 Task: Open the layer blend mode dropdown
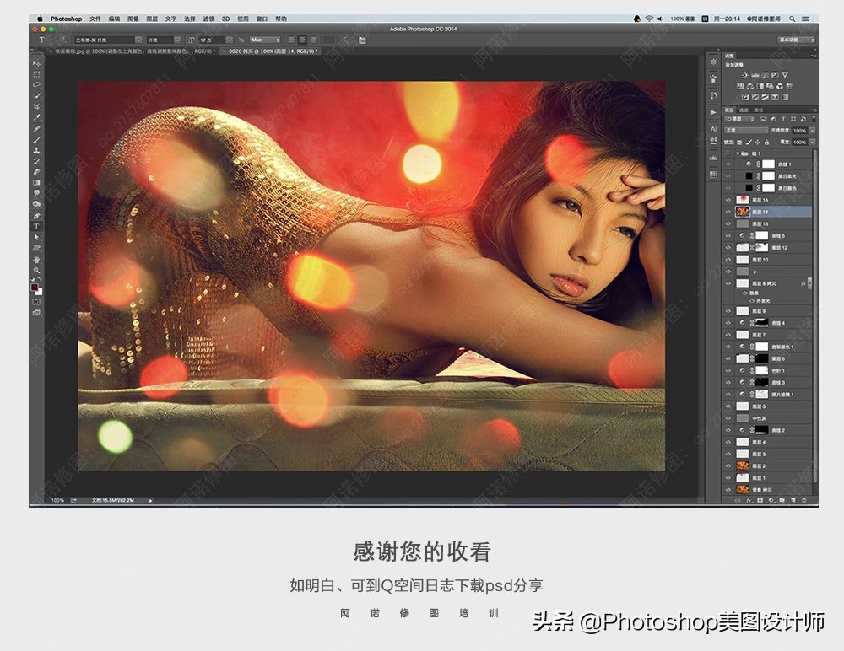point(747,130)
